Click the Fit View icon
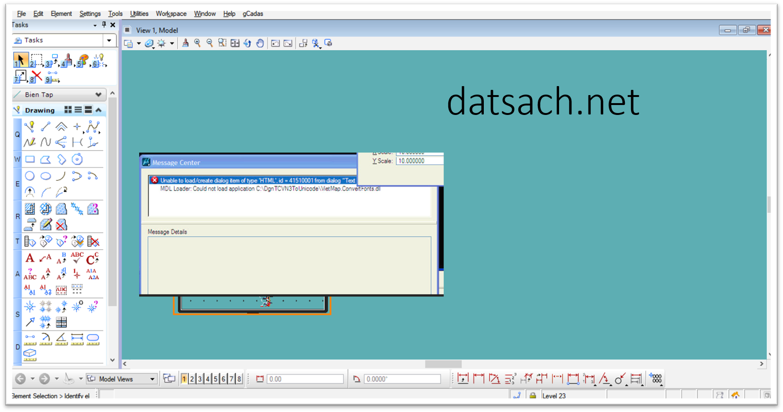The width and height of the screenshot is (783, 412). (235, 43)
